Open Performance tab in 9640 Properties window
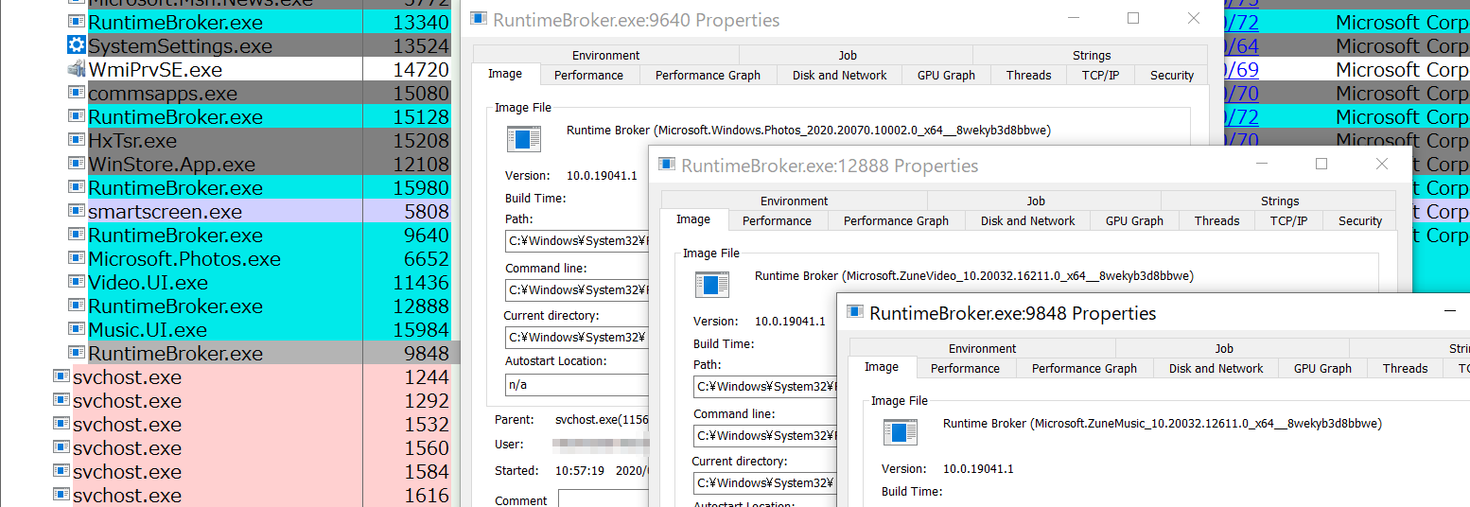1470x507 pixels. click(x=588, y=75)
